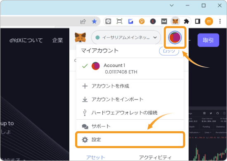This screenshot has width=227, height=161.
Task: Select Account 1 in account list
Action: point(130,69)
